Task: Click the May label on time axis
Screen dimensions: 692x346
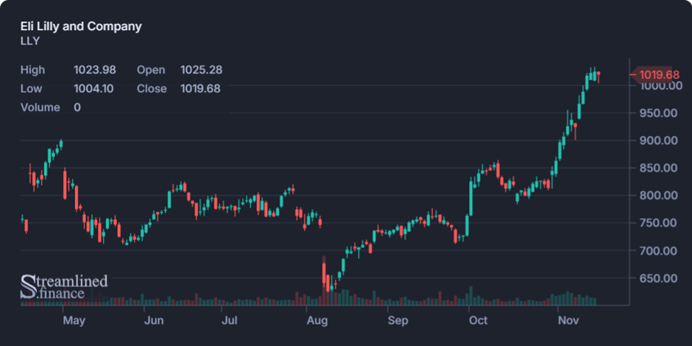Action: click(74, 320)
